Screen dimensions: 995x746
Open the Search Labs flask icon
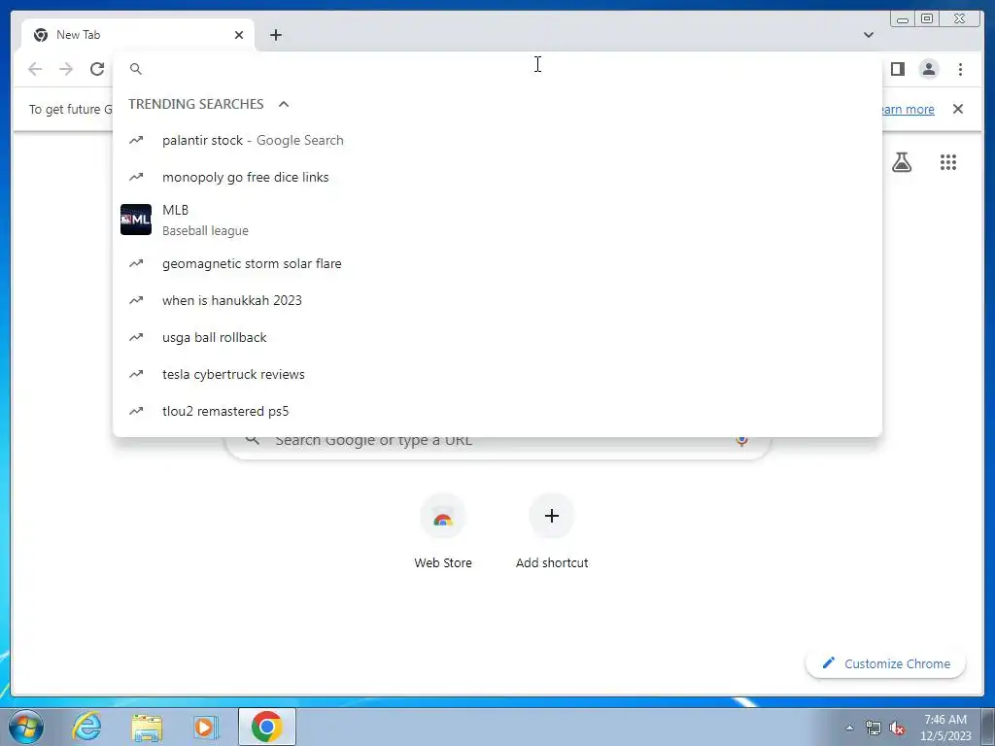pos(902,162)
